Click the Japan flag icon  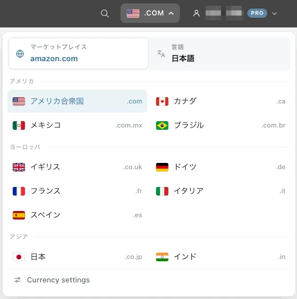pos(19,257)
